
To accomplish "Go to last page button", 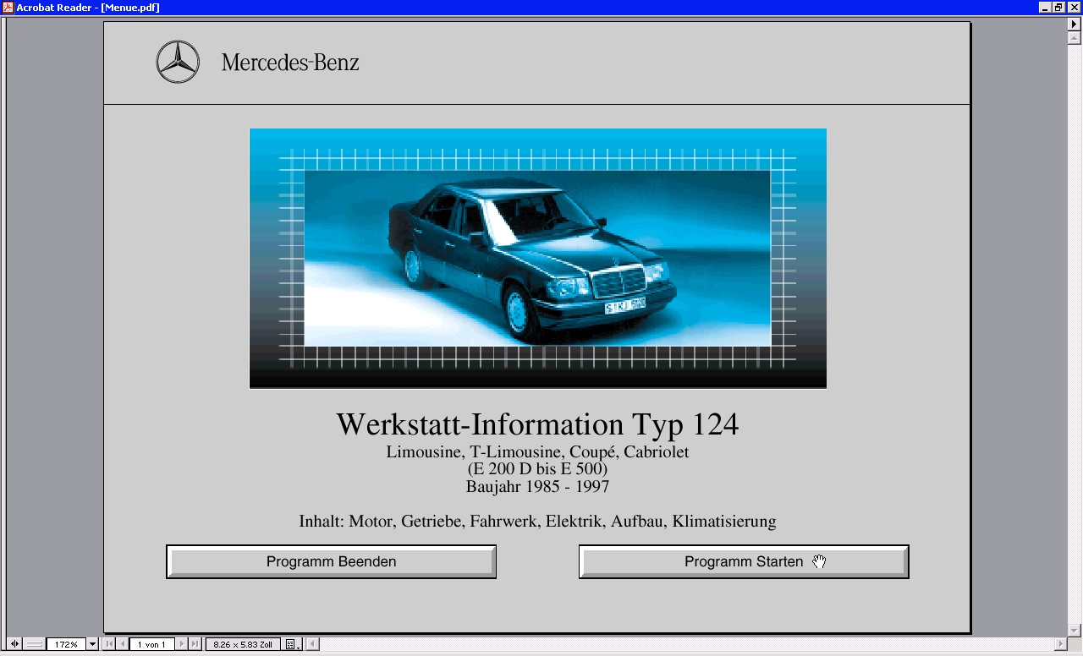I will click(195, 644).
